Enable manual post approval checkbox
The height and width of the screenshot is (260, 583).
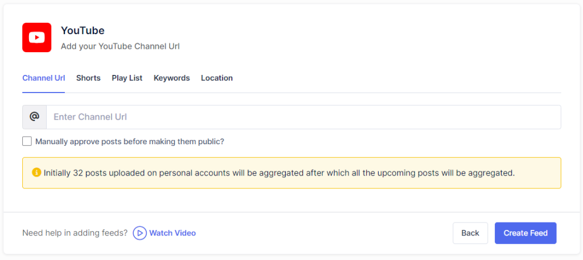tap(27, 141)
